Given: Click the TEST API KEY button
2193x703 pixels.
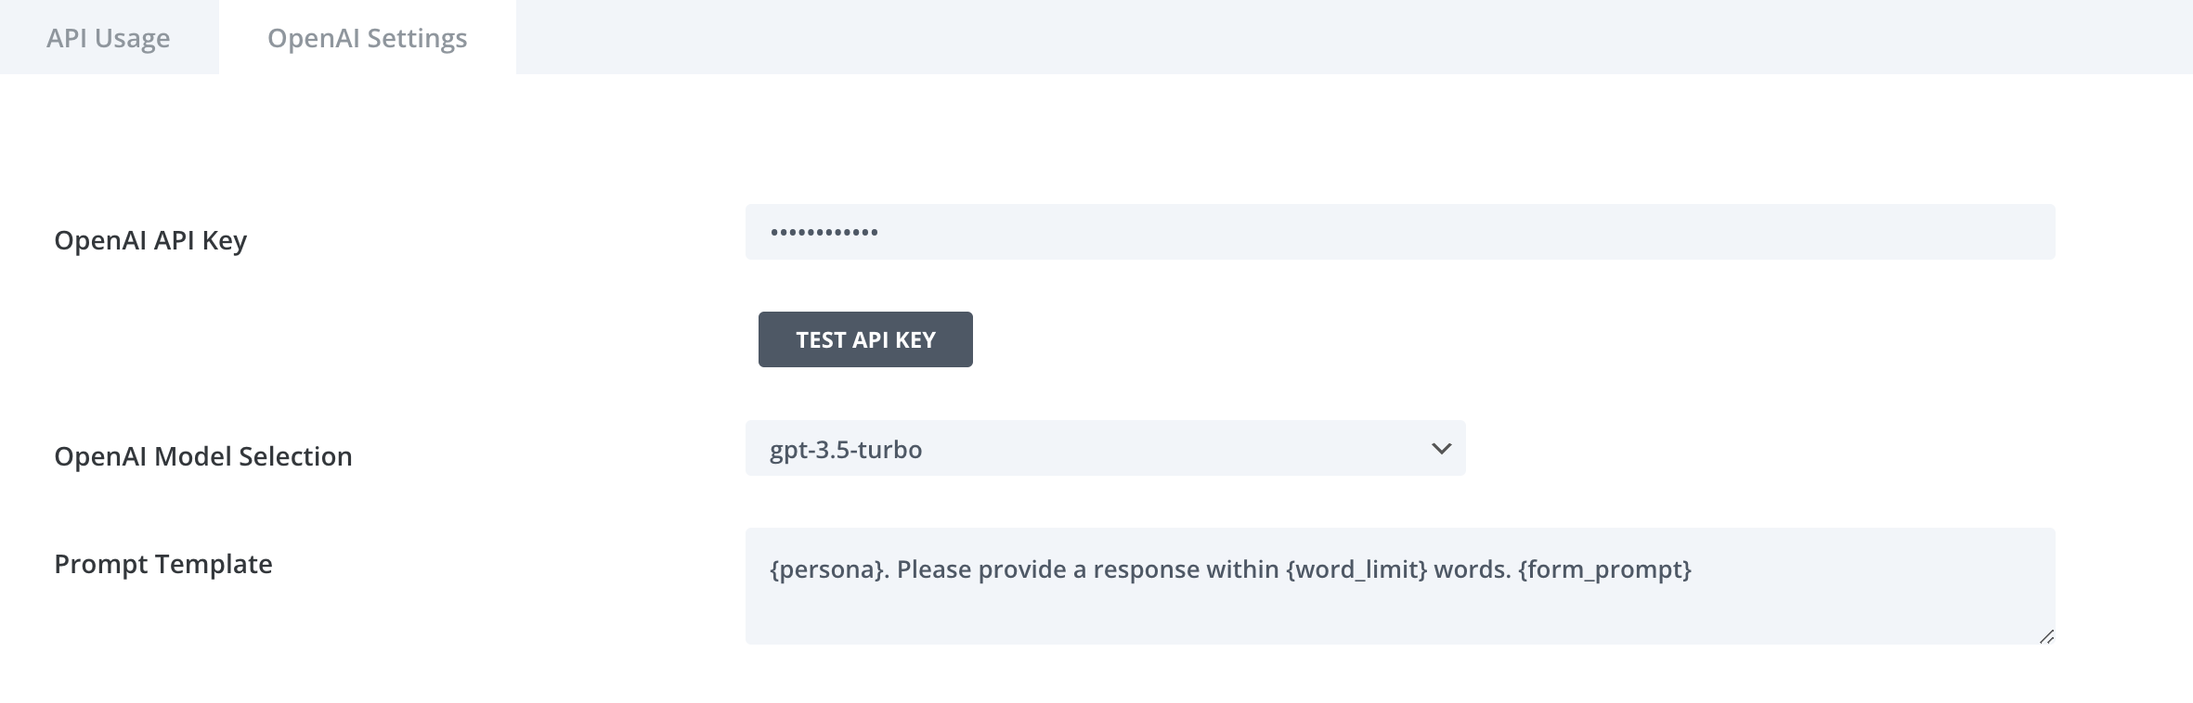Looking at the screenshot, I should (865, 339).
